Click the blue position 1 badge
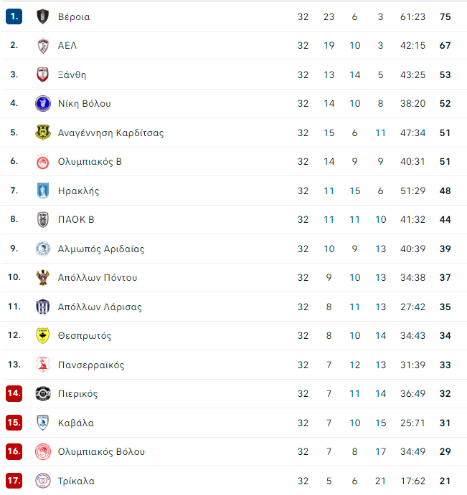467x495 pixels. coord(14,16)
